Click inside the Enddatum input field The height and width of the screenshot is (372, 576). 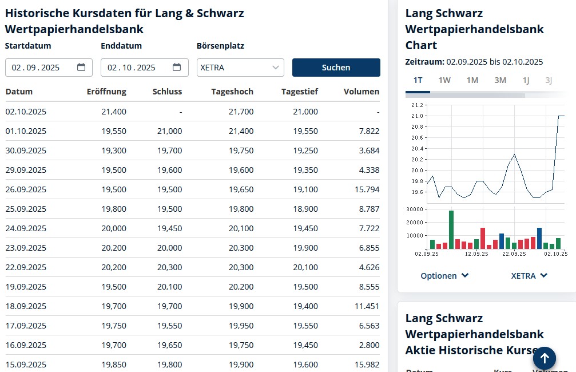pos(137,67)
